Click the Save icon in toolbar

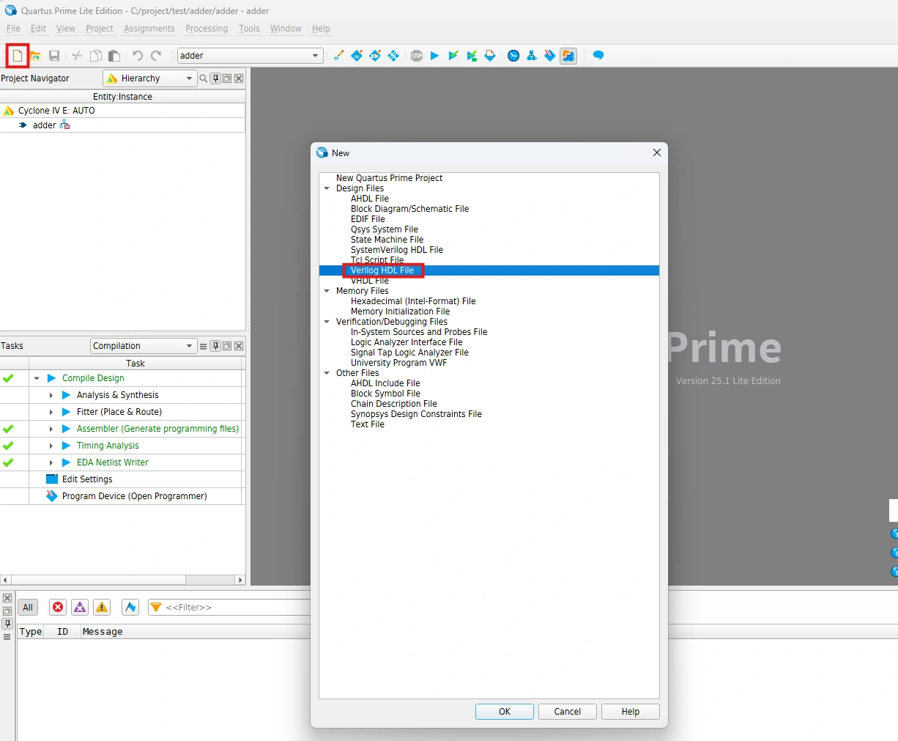54,56
